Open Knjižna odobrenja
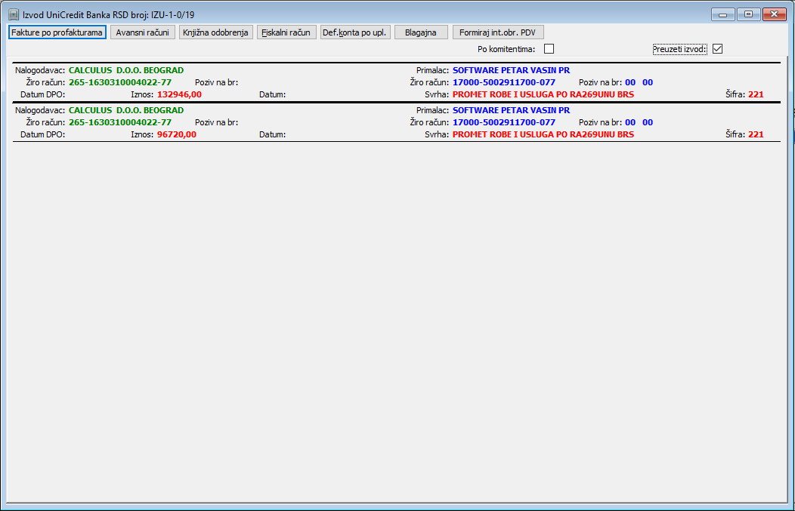The height and width of the screenshot is (511, 795). tap(215, 32)
